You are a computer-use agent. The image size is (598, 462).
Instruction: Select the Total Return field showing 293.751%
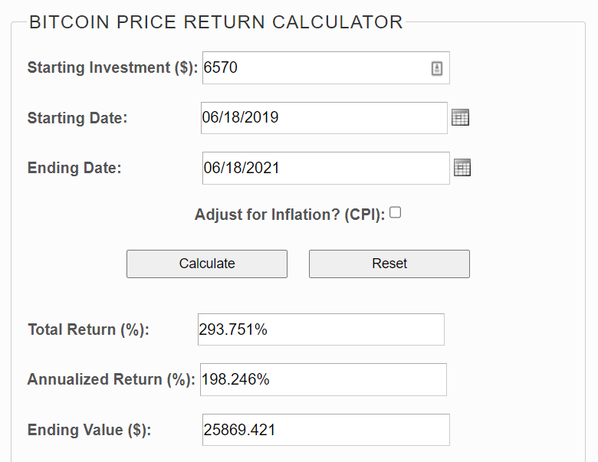pos(321,329)
